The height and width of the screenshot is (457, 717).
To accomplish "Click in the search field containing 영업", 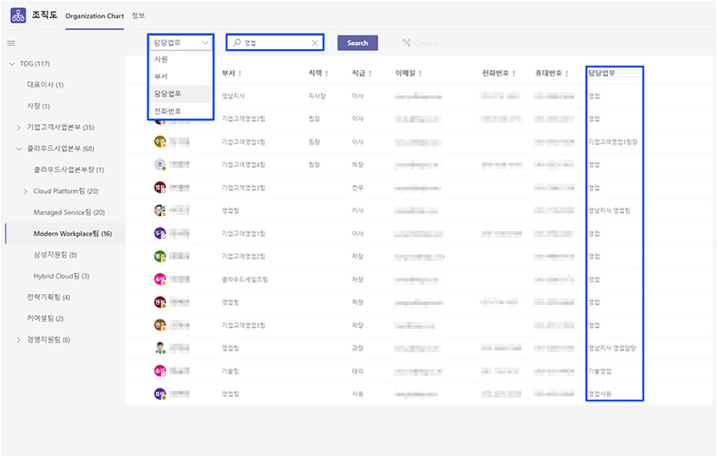I will tap(276, 43).
